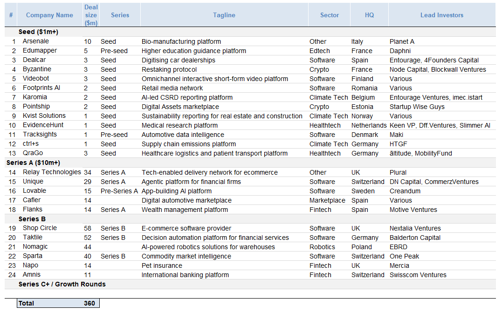
Task: Click the 'EvidenceHunt' company name
Action: 43,125
